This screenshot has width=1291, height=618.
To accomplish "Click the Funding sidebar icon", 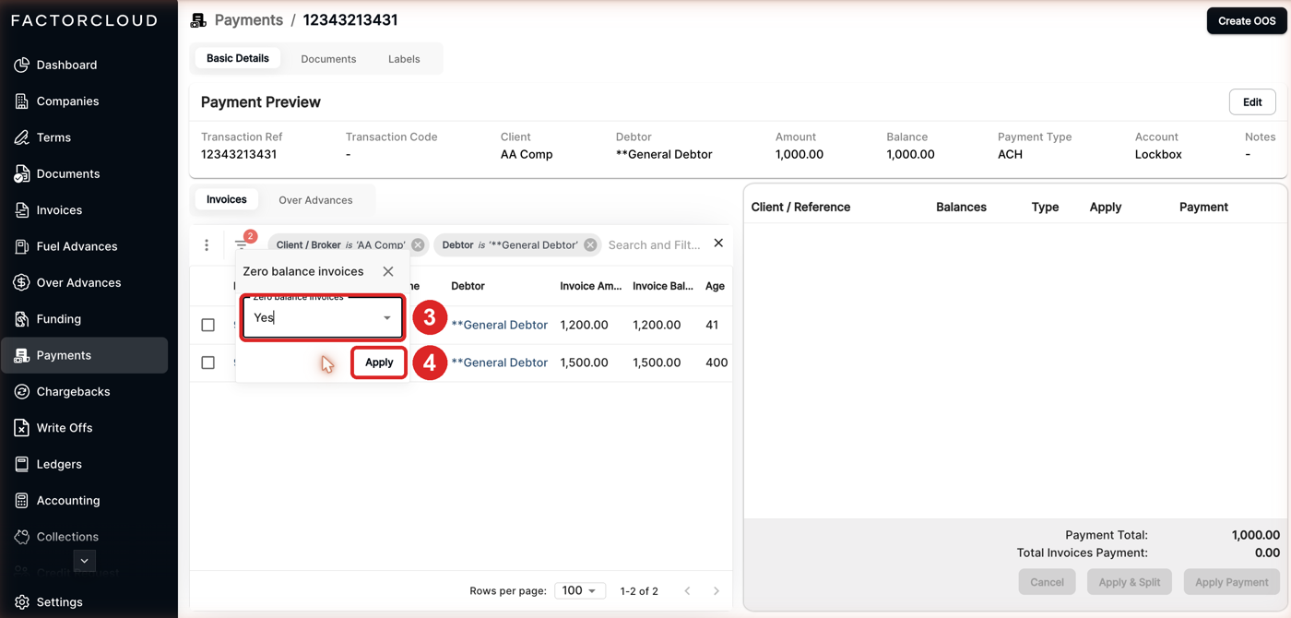I will pos(21,319).
